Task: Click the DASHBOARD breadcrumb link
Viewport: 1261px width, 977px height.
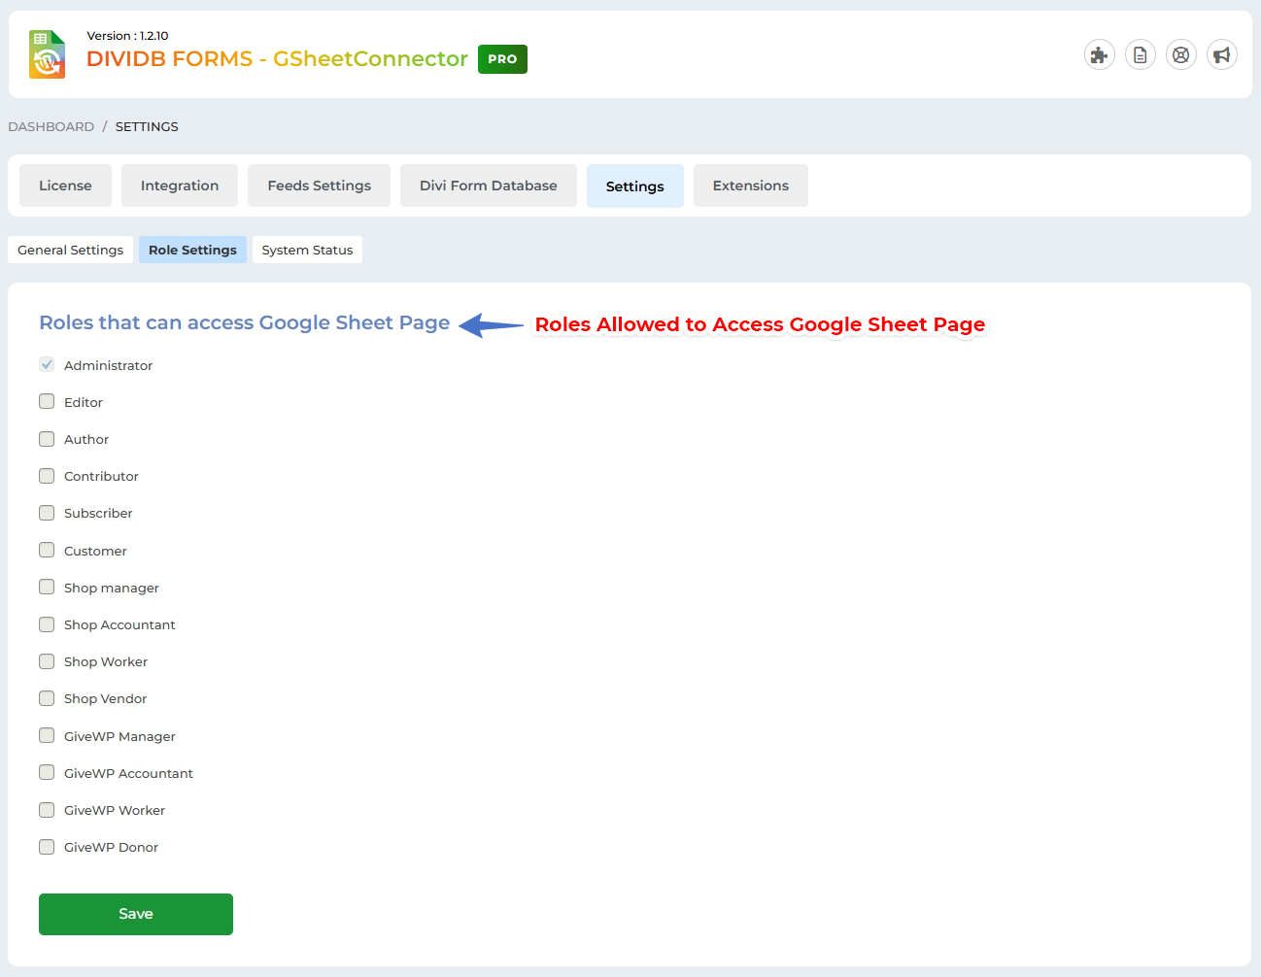Action: pos(51,126)
